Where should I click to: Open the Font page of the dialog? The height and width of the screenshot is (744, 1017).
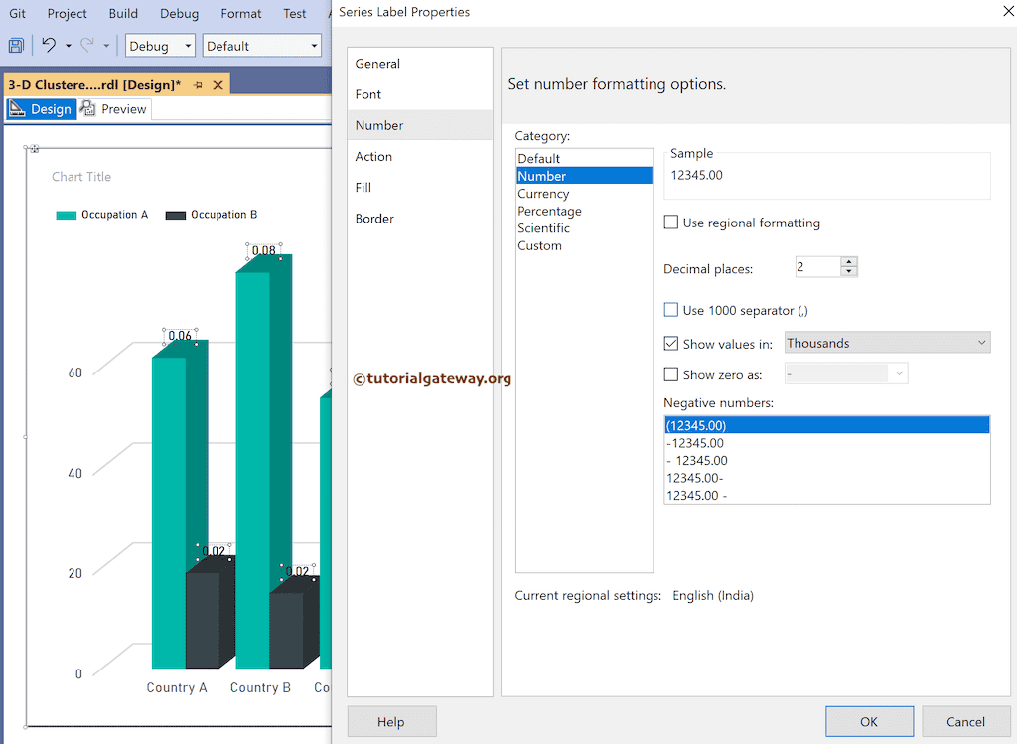click(x=367, y=93)
